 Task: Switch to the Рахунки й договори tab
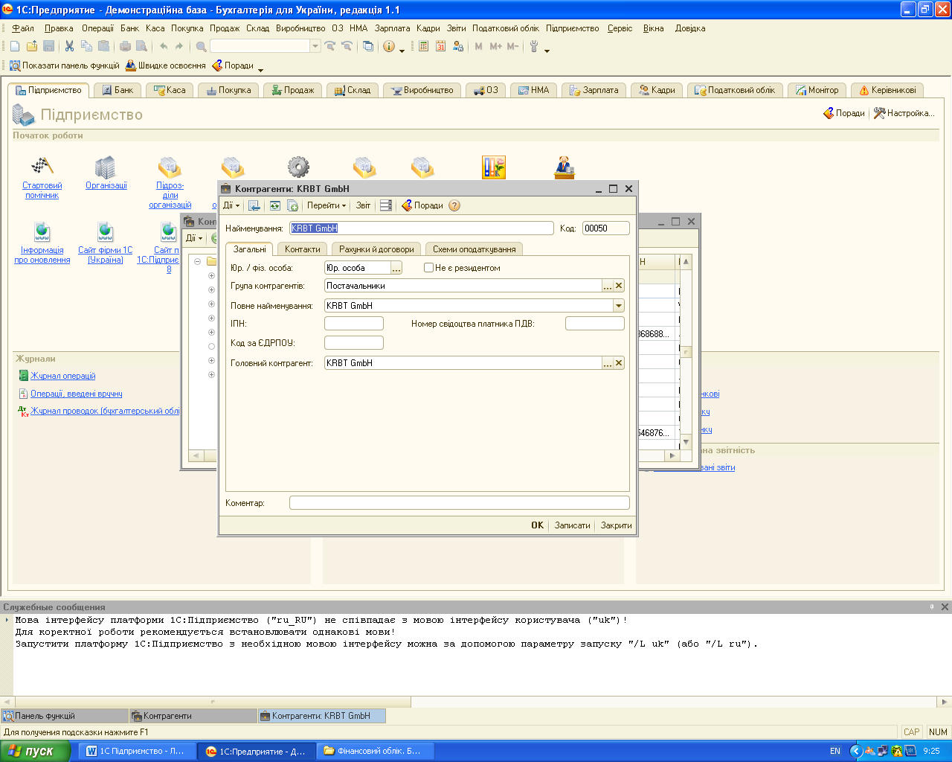376,249
